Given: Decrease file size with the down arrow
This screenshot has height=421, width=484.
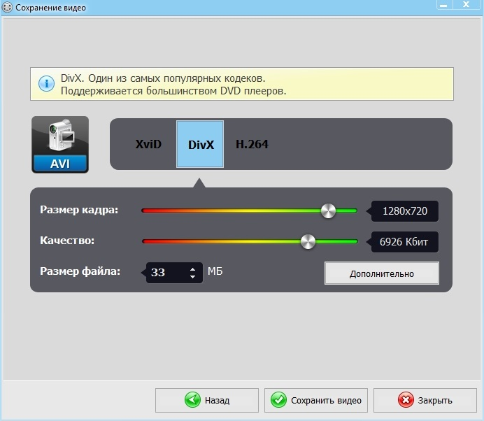Looking at the screenshot, I should pyautogui.click(x=192, y=276).
